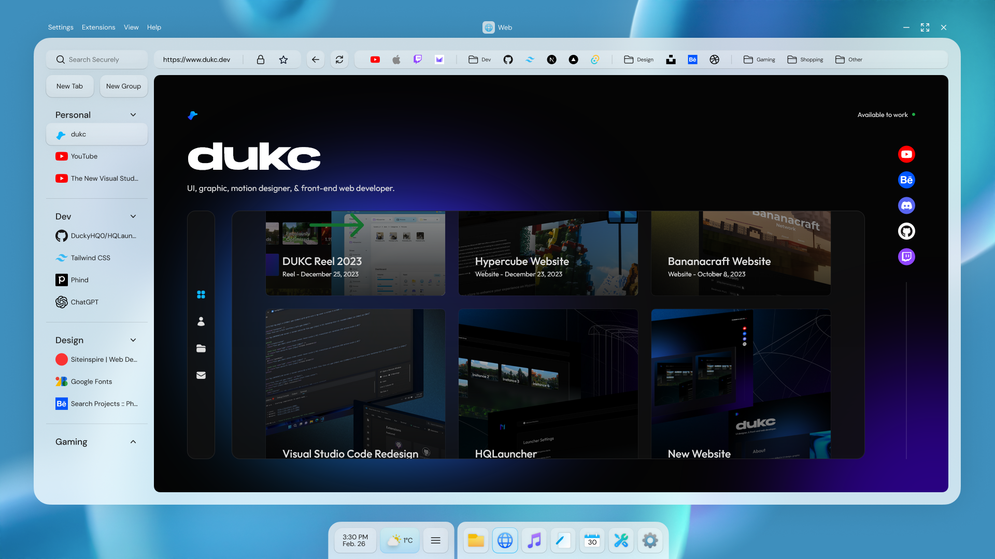Open the GitHub bookmark in bookmarks bar
This screenshot has width=995, height=559.
[x=508, y=60]
